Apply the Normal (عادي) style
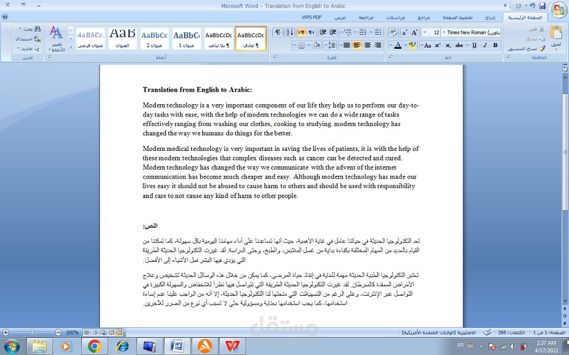This screenshot has width=569, height=355. pyautogui.click(x=251, y=38)
